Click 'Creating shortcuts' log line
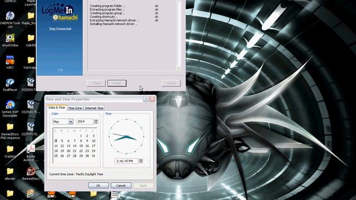Screen dimensions: 356x200 click(103, 17)
